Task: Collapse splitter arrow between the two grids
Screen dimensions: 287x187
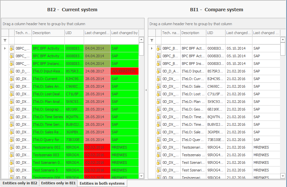Action: tap(146, 90)
